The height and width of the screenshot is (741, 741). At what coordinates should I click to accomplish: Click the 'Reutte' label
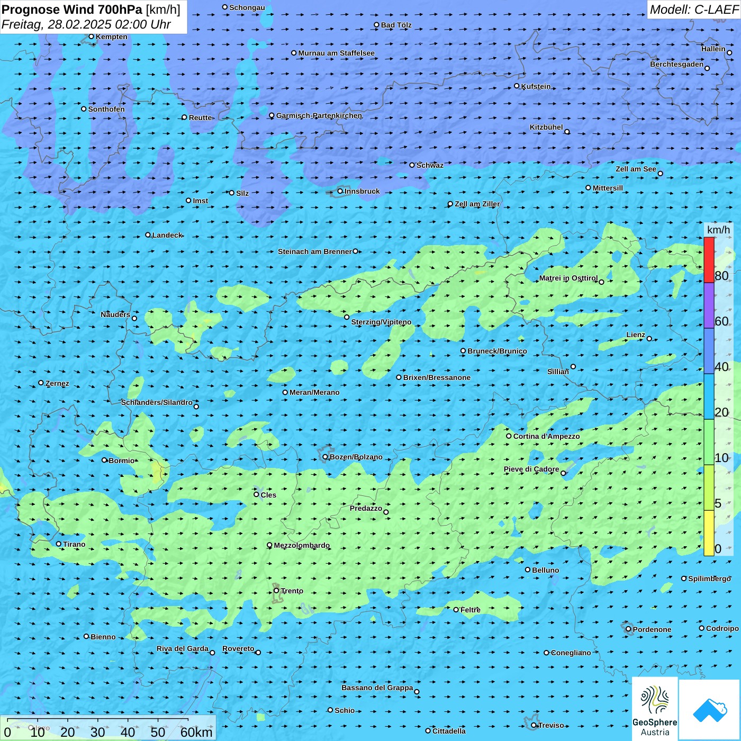[x=200, y=118]
